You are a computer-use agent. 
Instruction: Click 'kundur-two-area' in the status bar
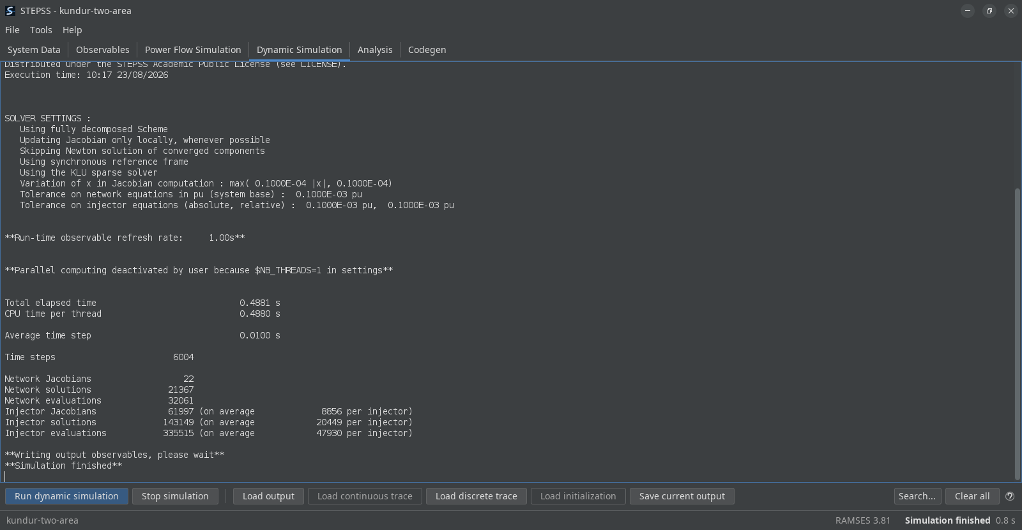coord(42,520)
